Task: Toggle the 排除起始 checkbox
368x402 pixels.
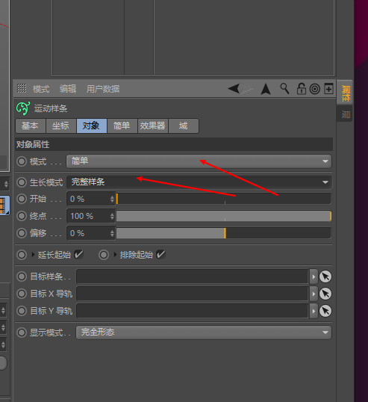Action: coord(160,255)
